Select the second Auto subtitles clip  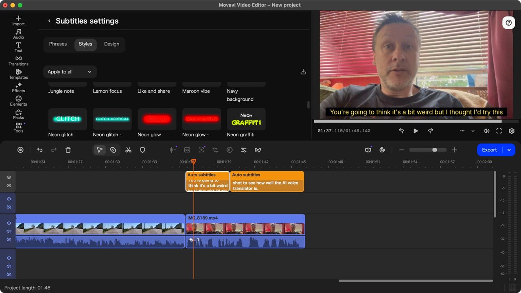267,181
